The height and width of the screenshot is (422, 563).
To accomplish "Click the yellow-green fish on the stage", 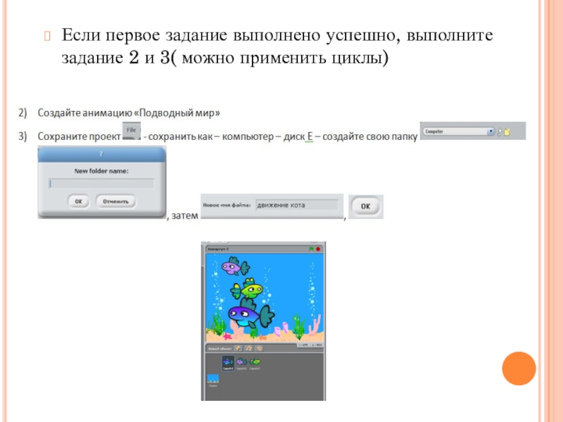I will pyautogui.click(x=247, y=288).
